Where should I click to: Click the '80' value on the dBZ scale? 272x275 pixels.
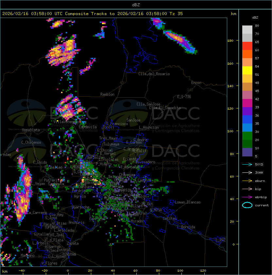[257, 25]
